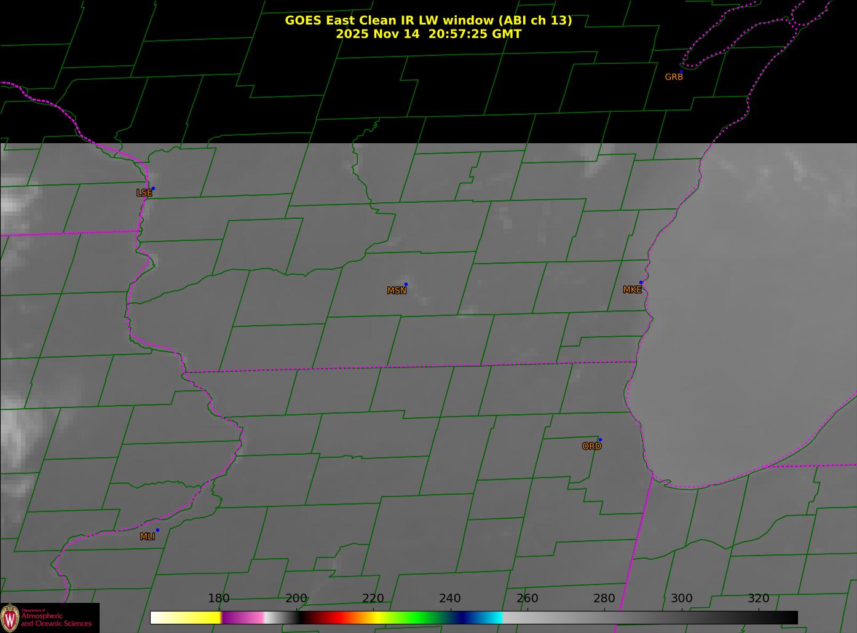
Task: Click the GOES East Clean IR title text
Action: (x=428, y=20)
